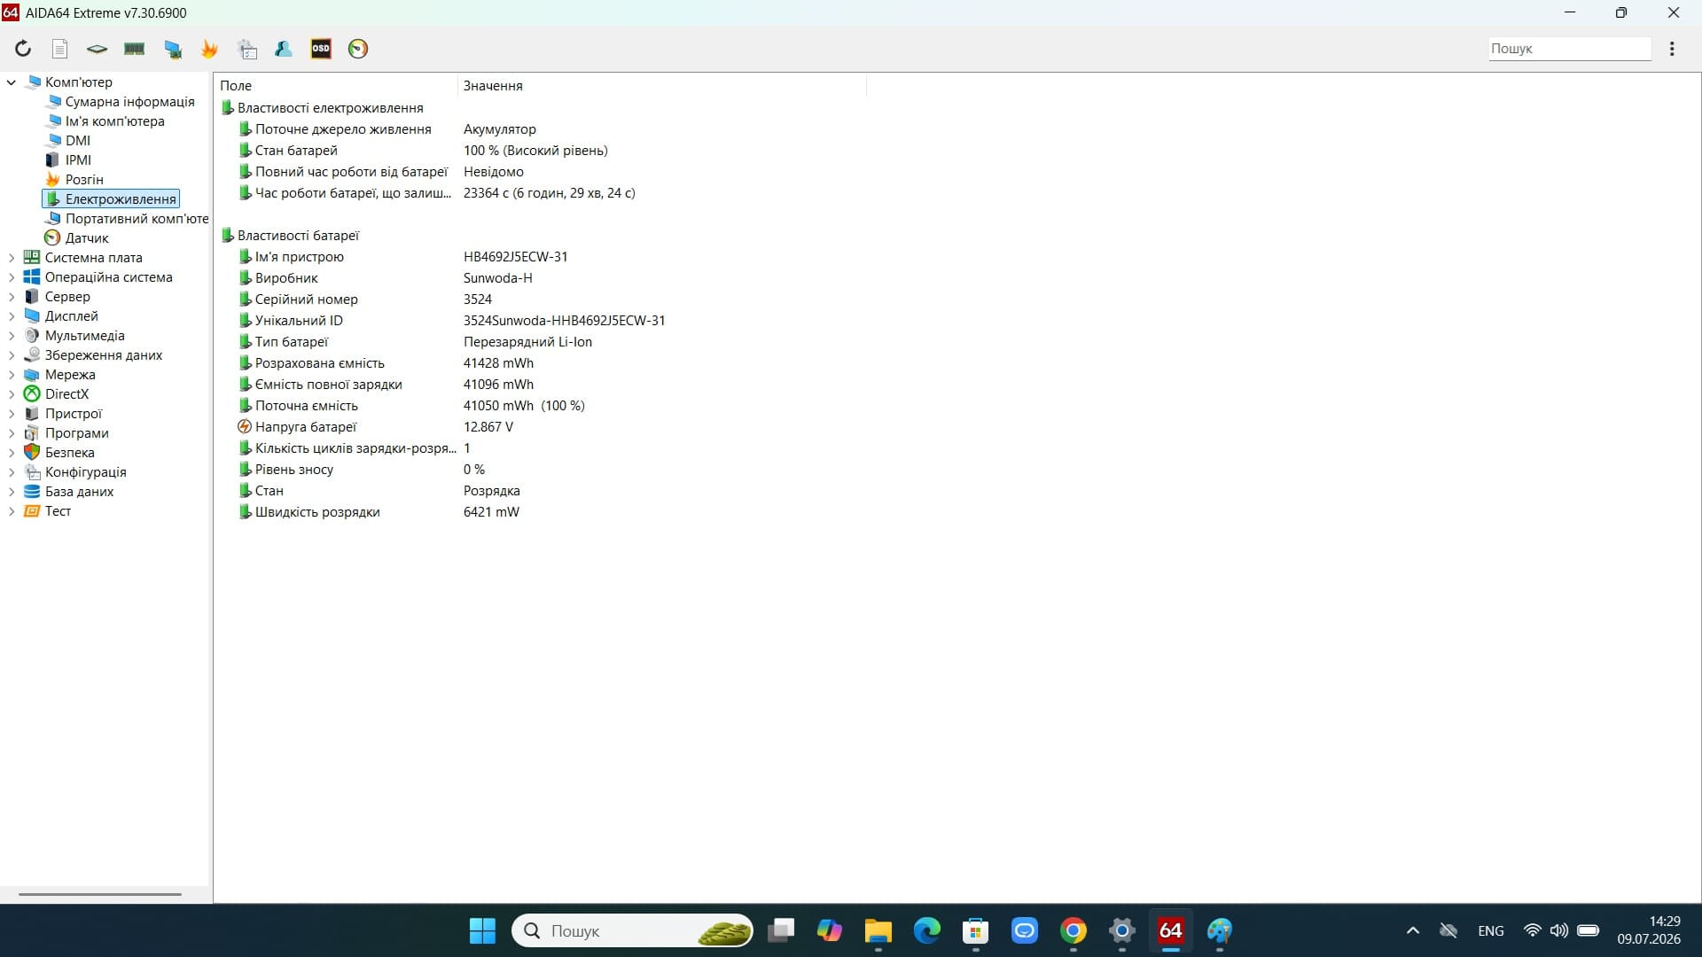Click the Властивості батареї group header
1702x957 pixels.
tap(290, 236)
